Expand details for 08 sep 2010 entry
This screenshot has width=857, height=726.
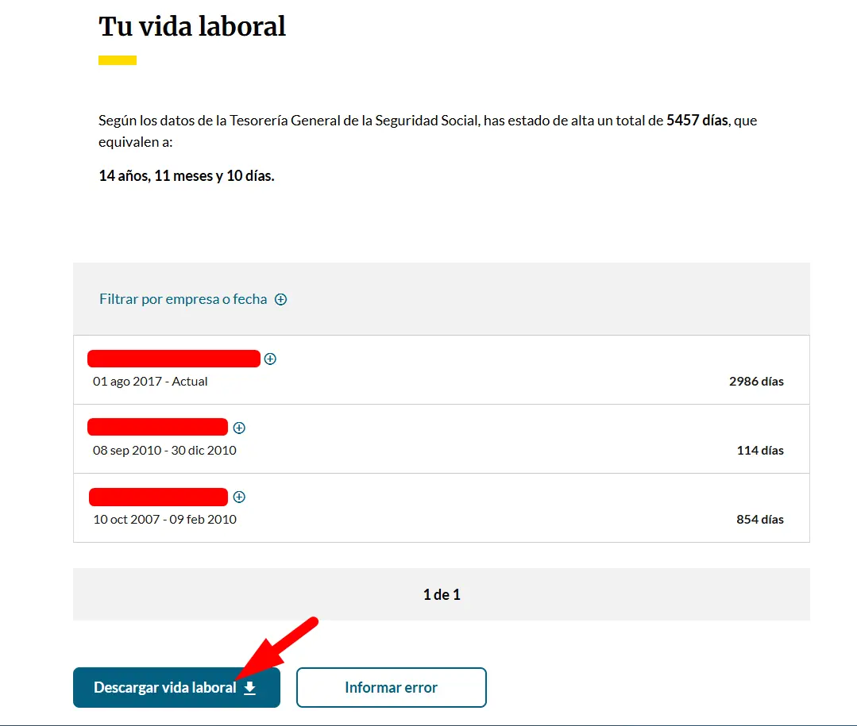click(x=239, y=428)
